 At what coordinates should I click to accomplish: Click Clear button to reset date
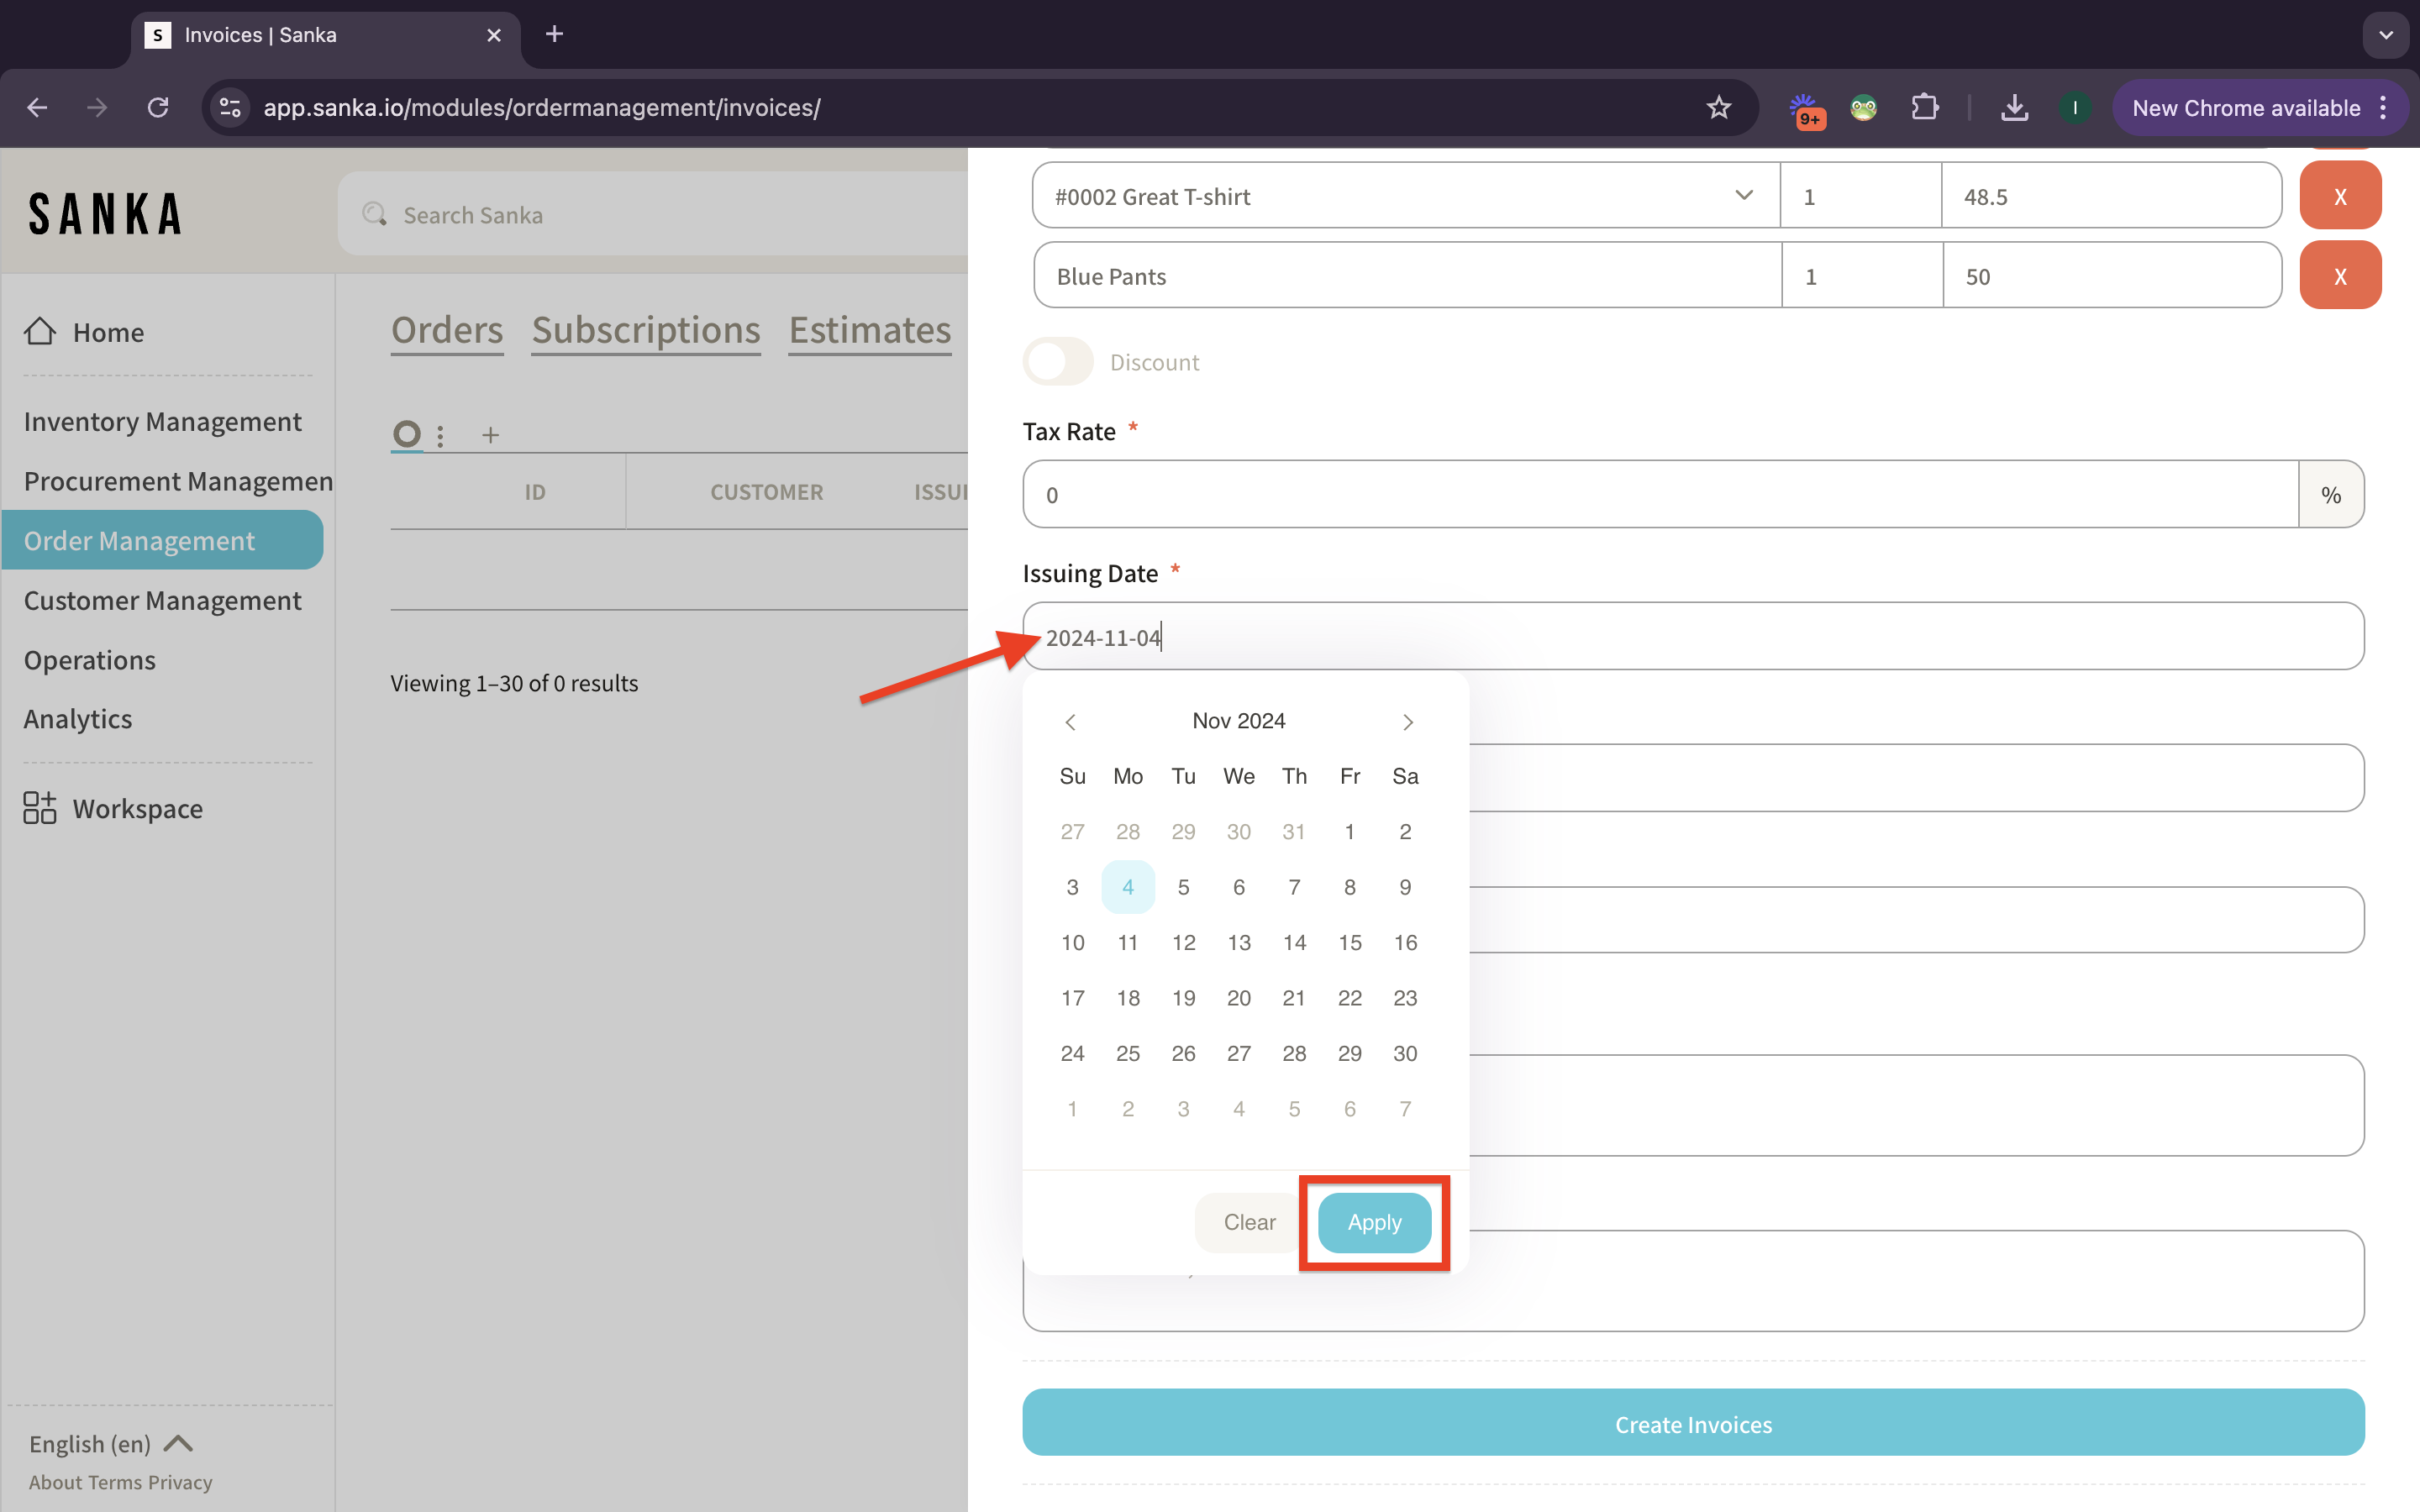[x=1253, y=1221]
